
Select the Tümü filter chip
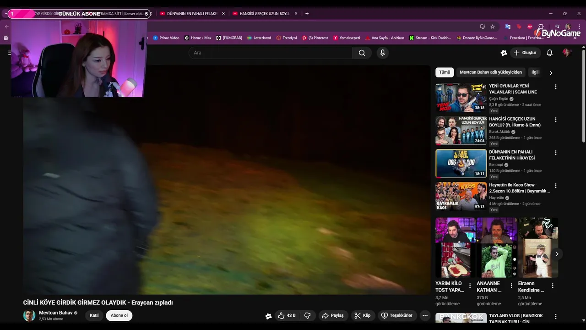[445, 72]
